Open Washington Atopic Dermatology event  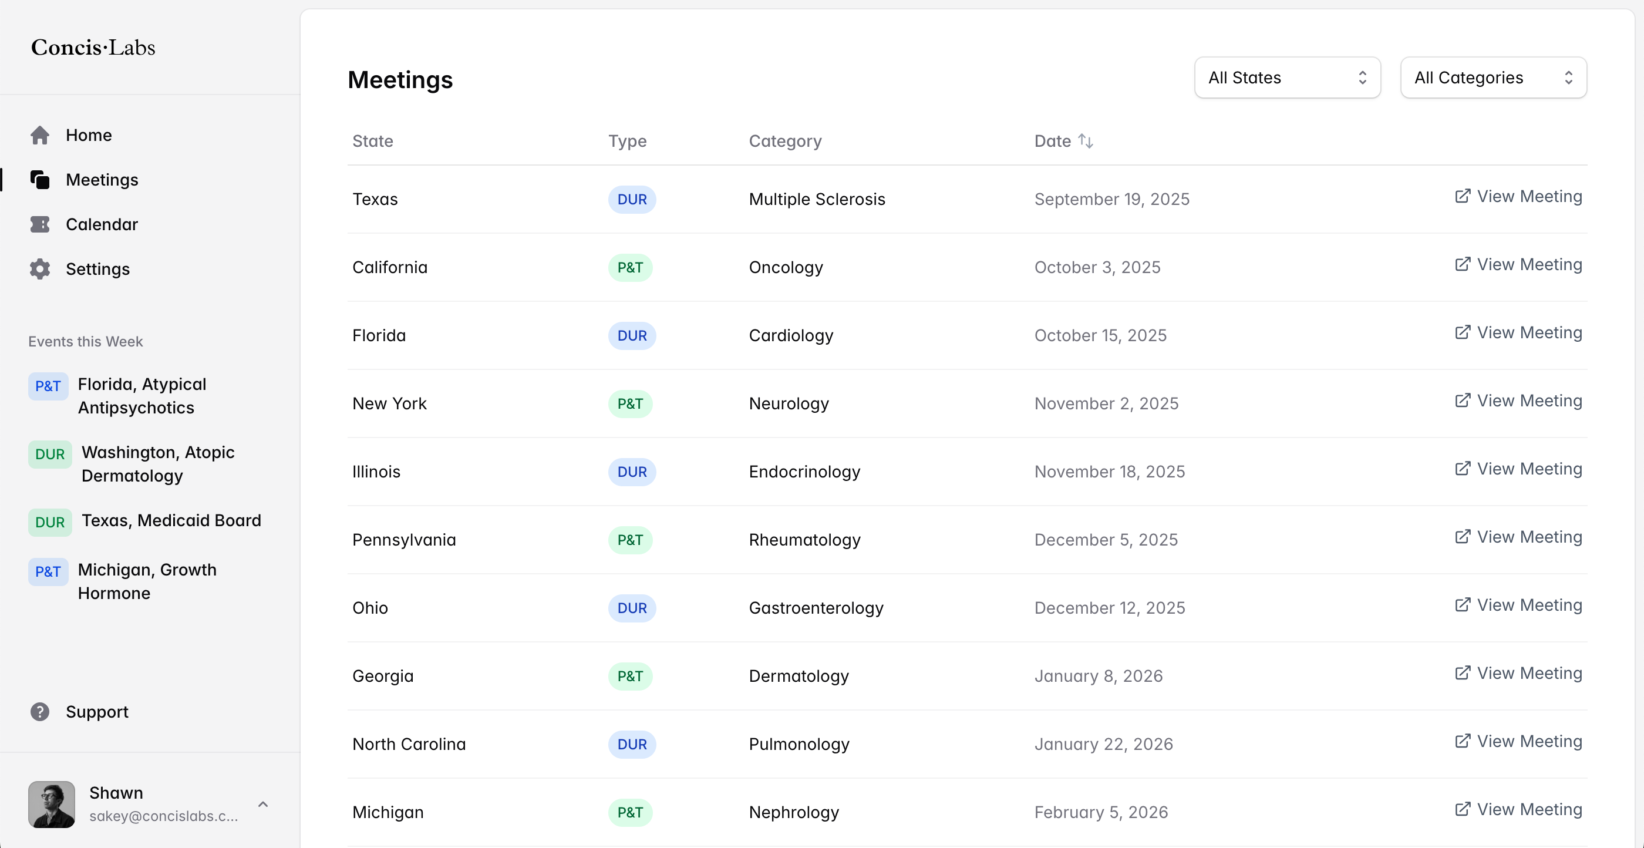(157, 463)
